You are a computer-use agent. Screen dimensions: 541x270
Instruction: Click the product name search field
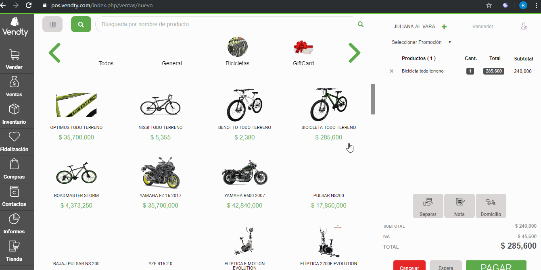click(224, 24)
